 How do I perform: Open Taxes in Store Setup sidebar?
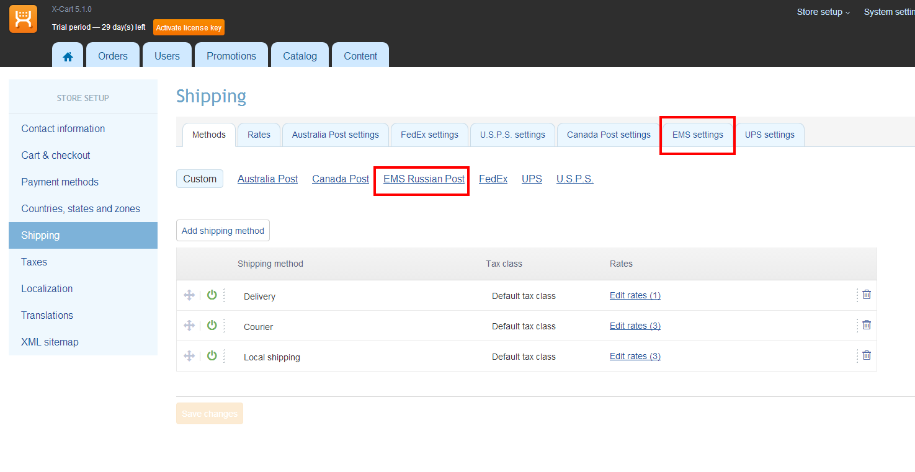tap(34, 262)
